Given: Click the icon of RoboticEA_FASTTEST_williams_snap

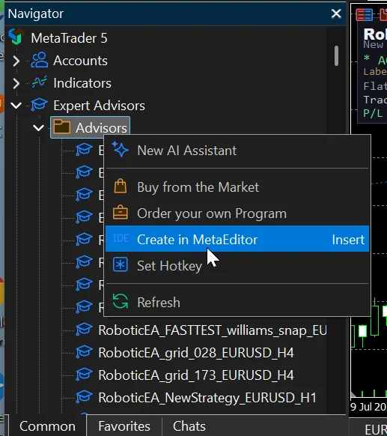Looking at the screenshot, I should (84, 330).
